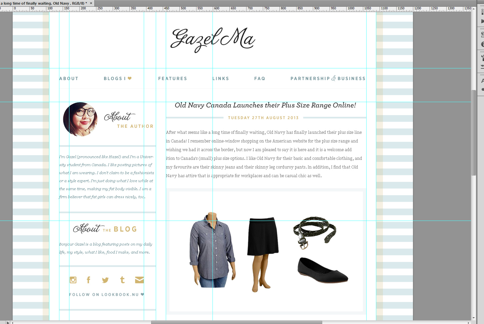484x324 pixels.
Task: Open the History panel icon
Action: pyautogui.click(x=482, y=11)
